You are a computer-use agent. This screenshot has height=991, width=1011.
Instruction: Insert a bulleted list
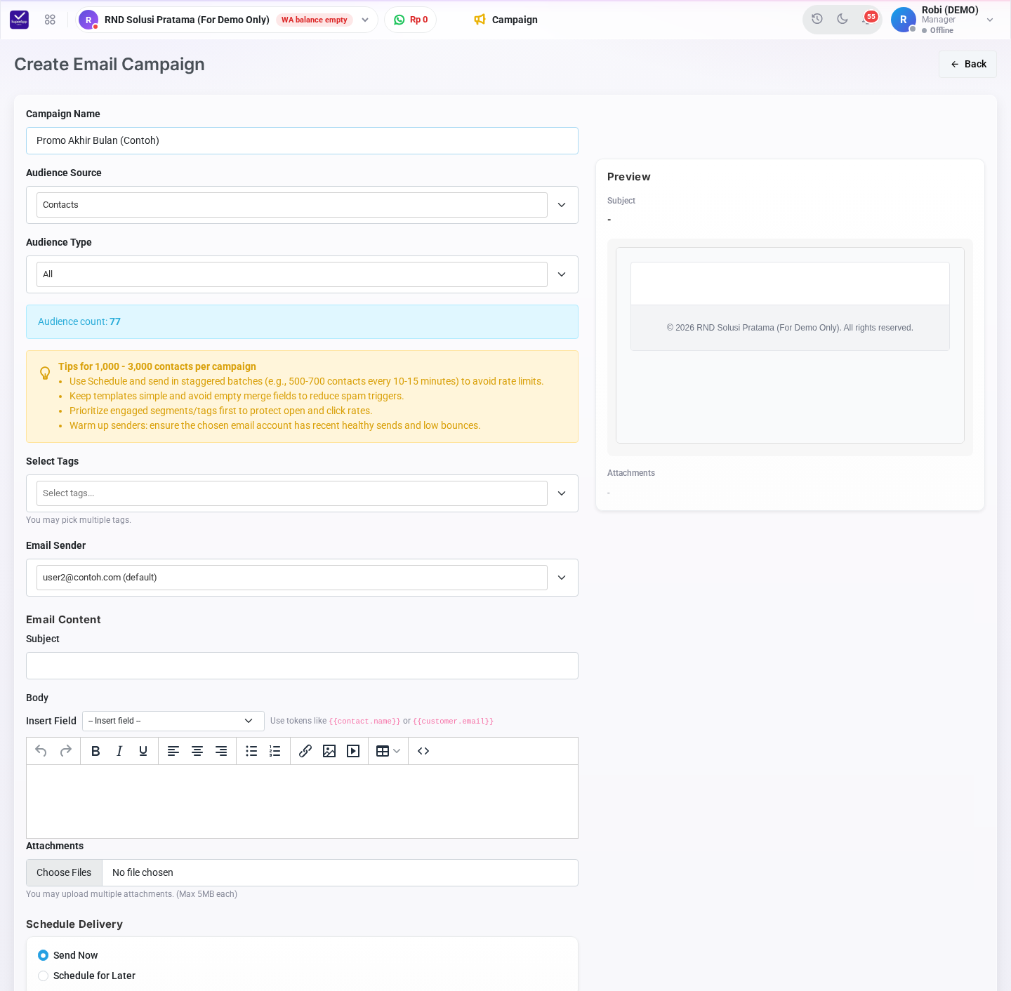click(251, 751)
